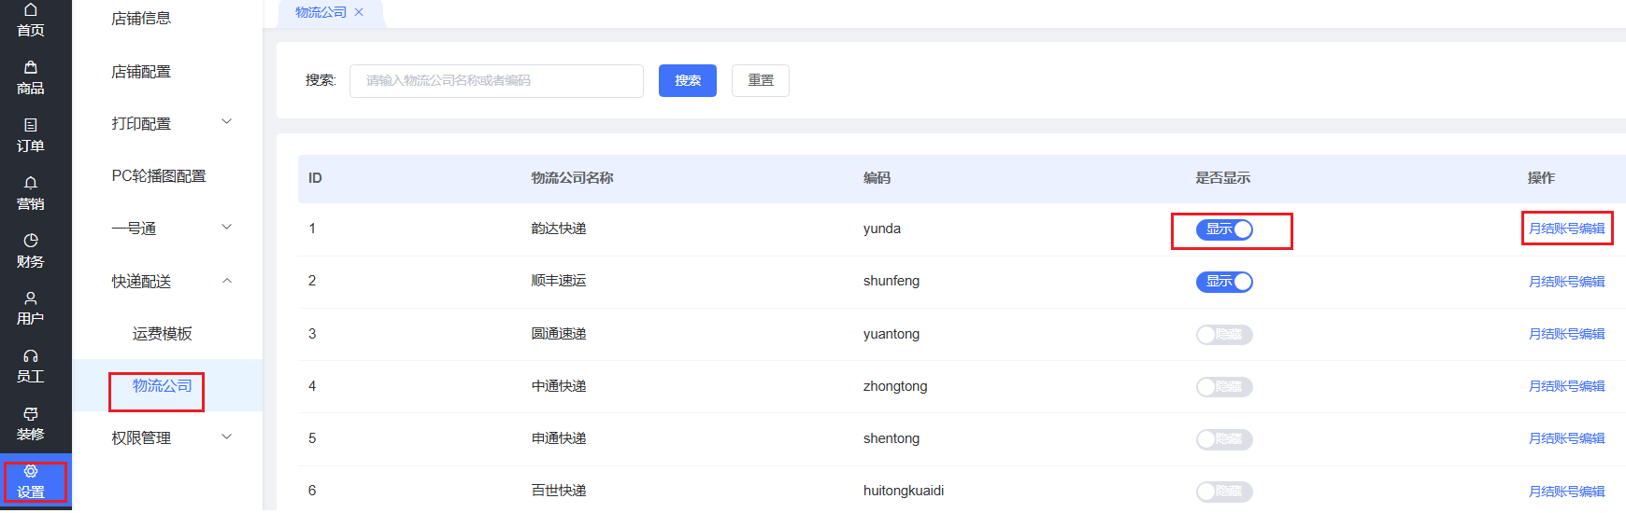1626x513 pixels.
Task: Collapse 快递配送 submenu arrow
Action: click(226, 281)
